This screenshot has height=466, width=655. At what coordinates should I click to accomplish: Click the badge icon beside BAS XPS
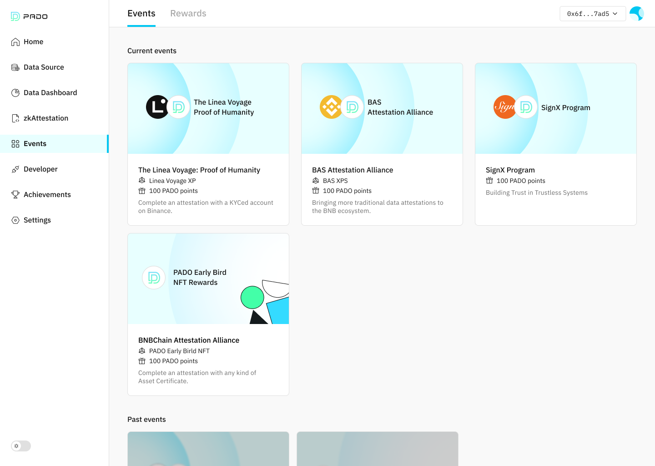(x=316, y=181)
